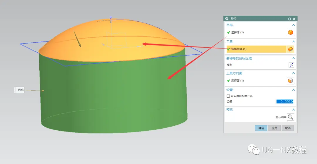Click the reverse direction icon
Viewport: 317px width, 164px height.
coord(291,65)
